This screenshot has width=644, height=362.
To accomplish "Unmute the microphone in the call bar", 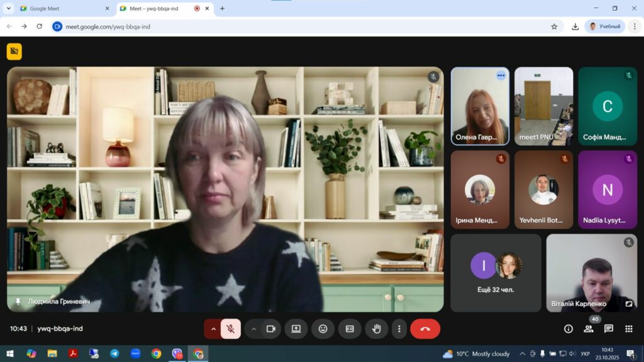I will (231, 329).
